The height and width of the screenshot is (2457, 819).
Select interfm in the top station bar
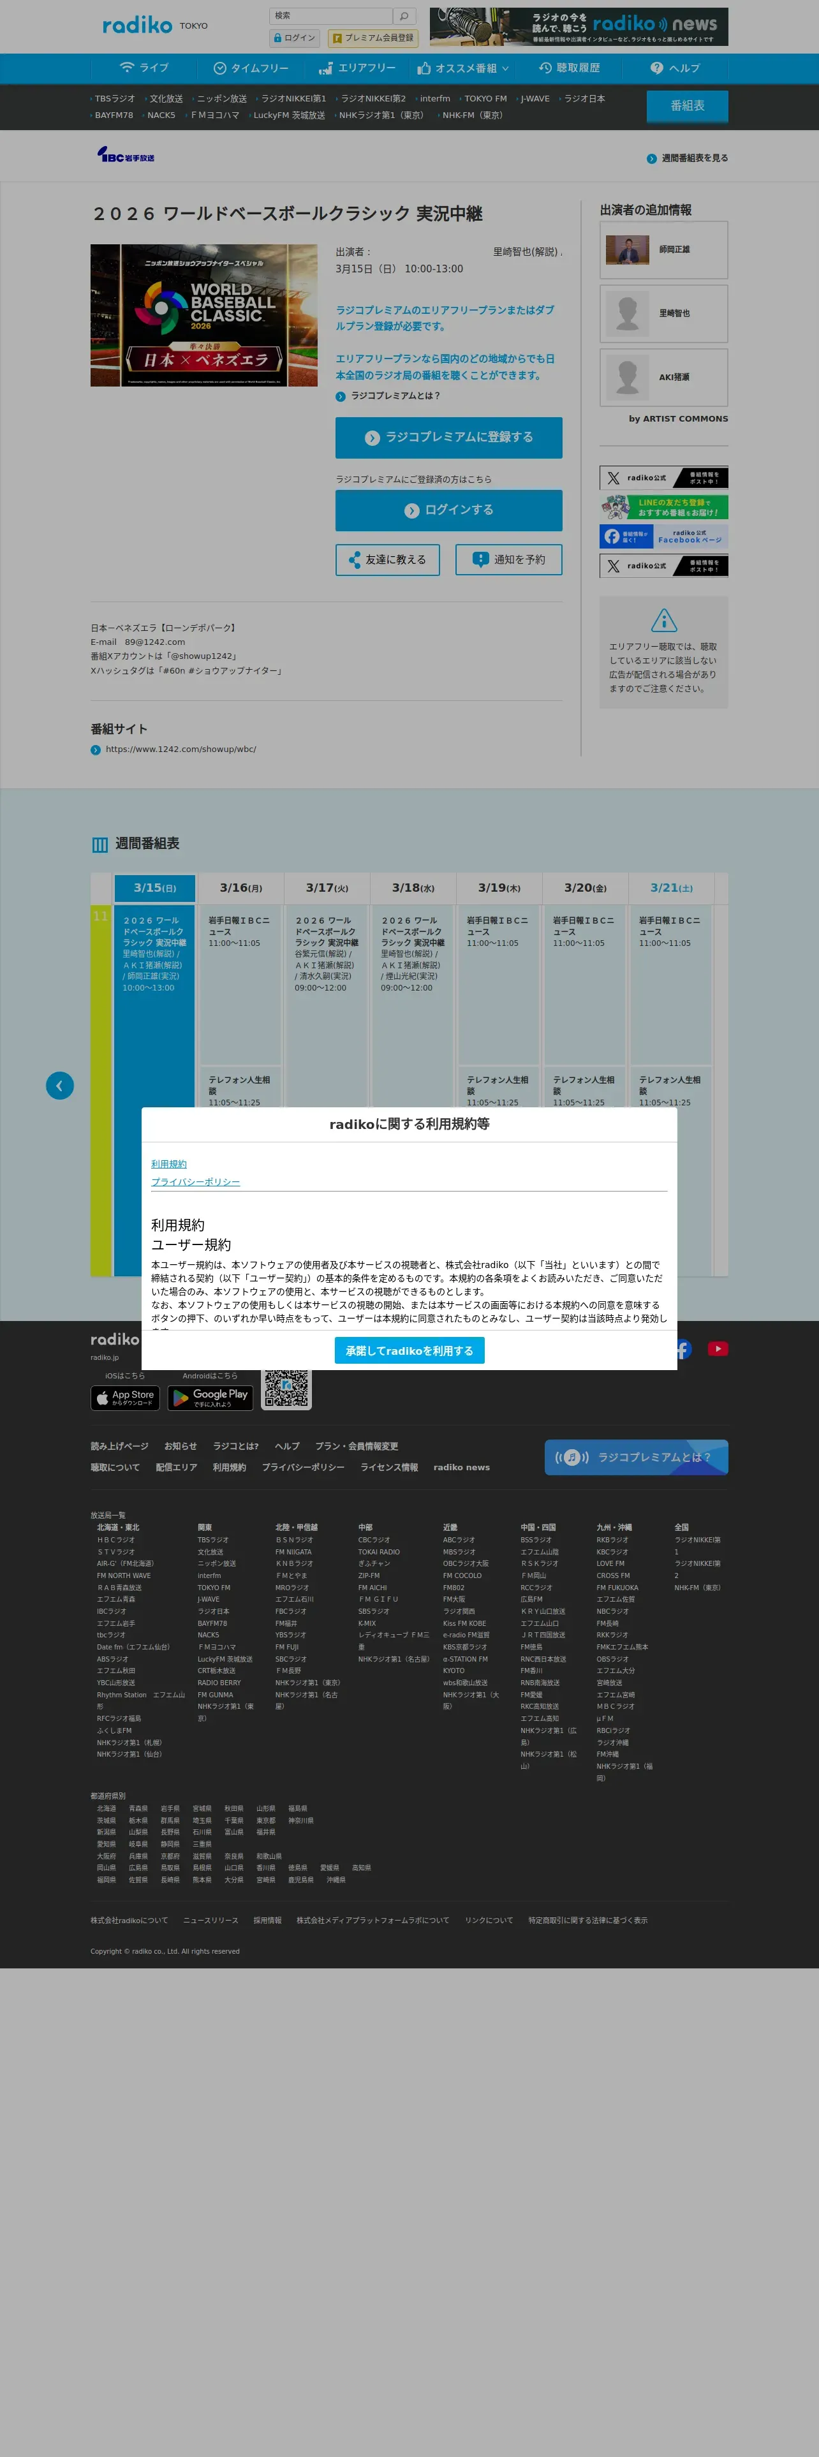pyautogui.click(x=435, y=100)
